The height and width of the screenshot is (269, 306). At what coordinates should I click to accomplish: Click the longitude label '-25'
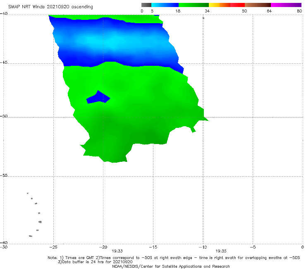pos(53,247)
